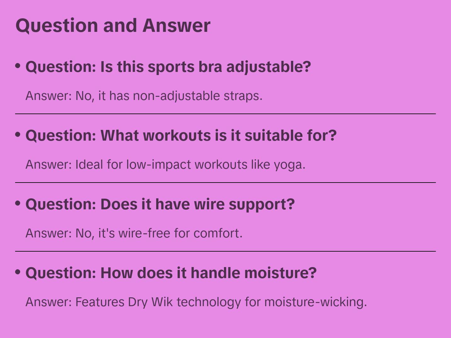Click the words "Dry Wik" in the last answer
This screenshot has width=451, height=338.
coord(150,302)
